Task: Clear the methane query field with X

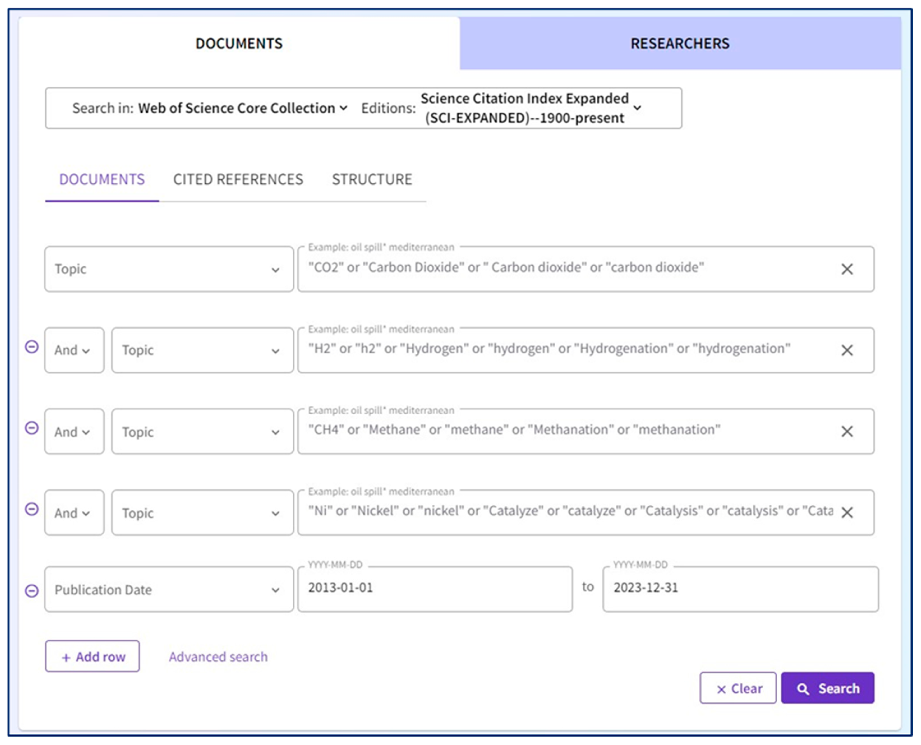Action: (x=846, y=431)
